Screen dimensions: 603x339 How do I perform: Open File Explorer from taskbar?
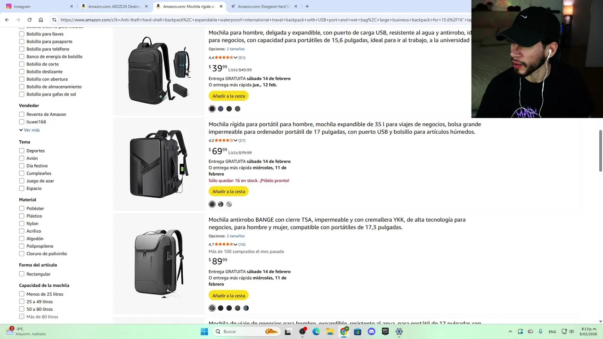click(x=330, y=331)
